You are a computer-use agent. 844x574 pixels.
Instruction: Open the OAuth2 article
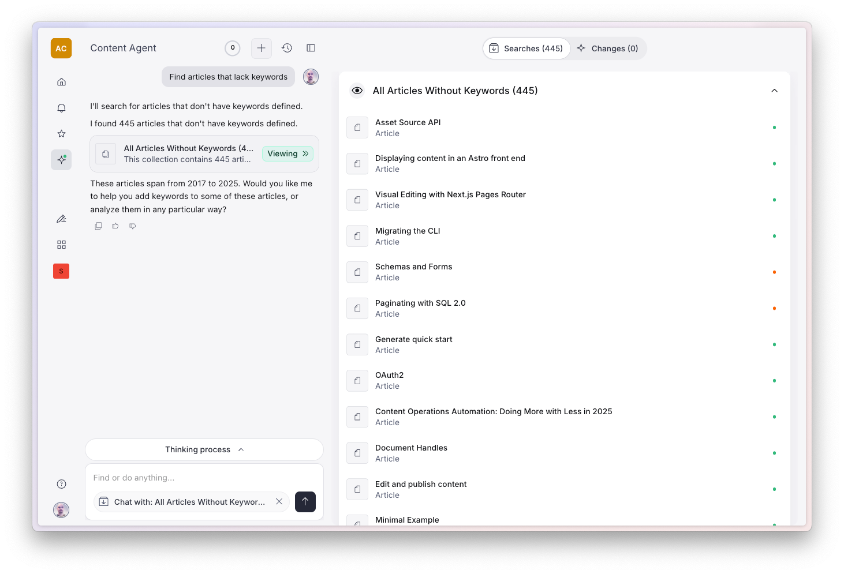565,381
